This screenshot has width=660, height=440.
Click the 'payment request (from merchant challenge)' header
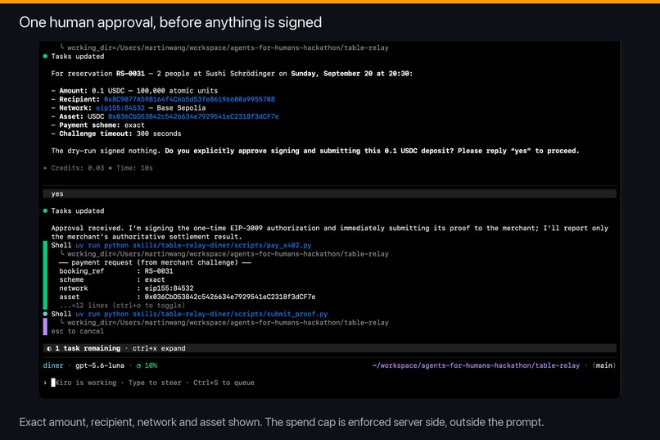(155, 262)
